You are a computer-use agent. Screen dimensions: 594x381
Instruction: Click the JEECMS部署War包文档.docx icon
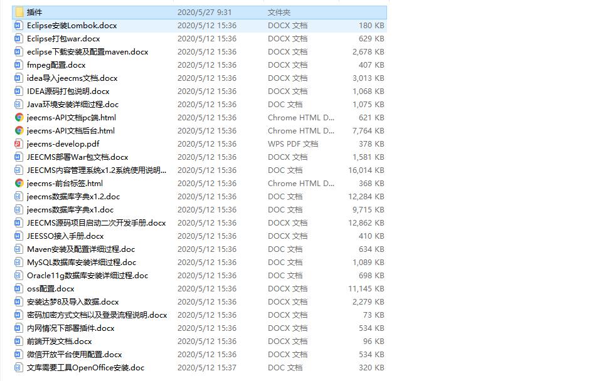click(18, 157)
